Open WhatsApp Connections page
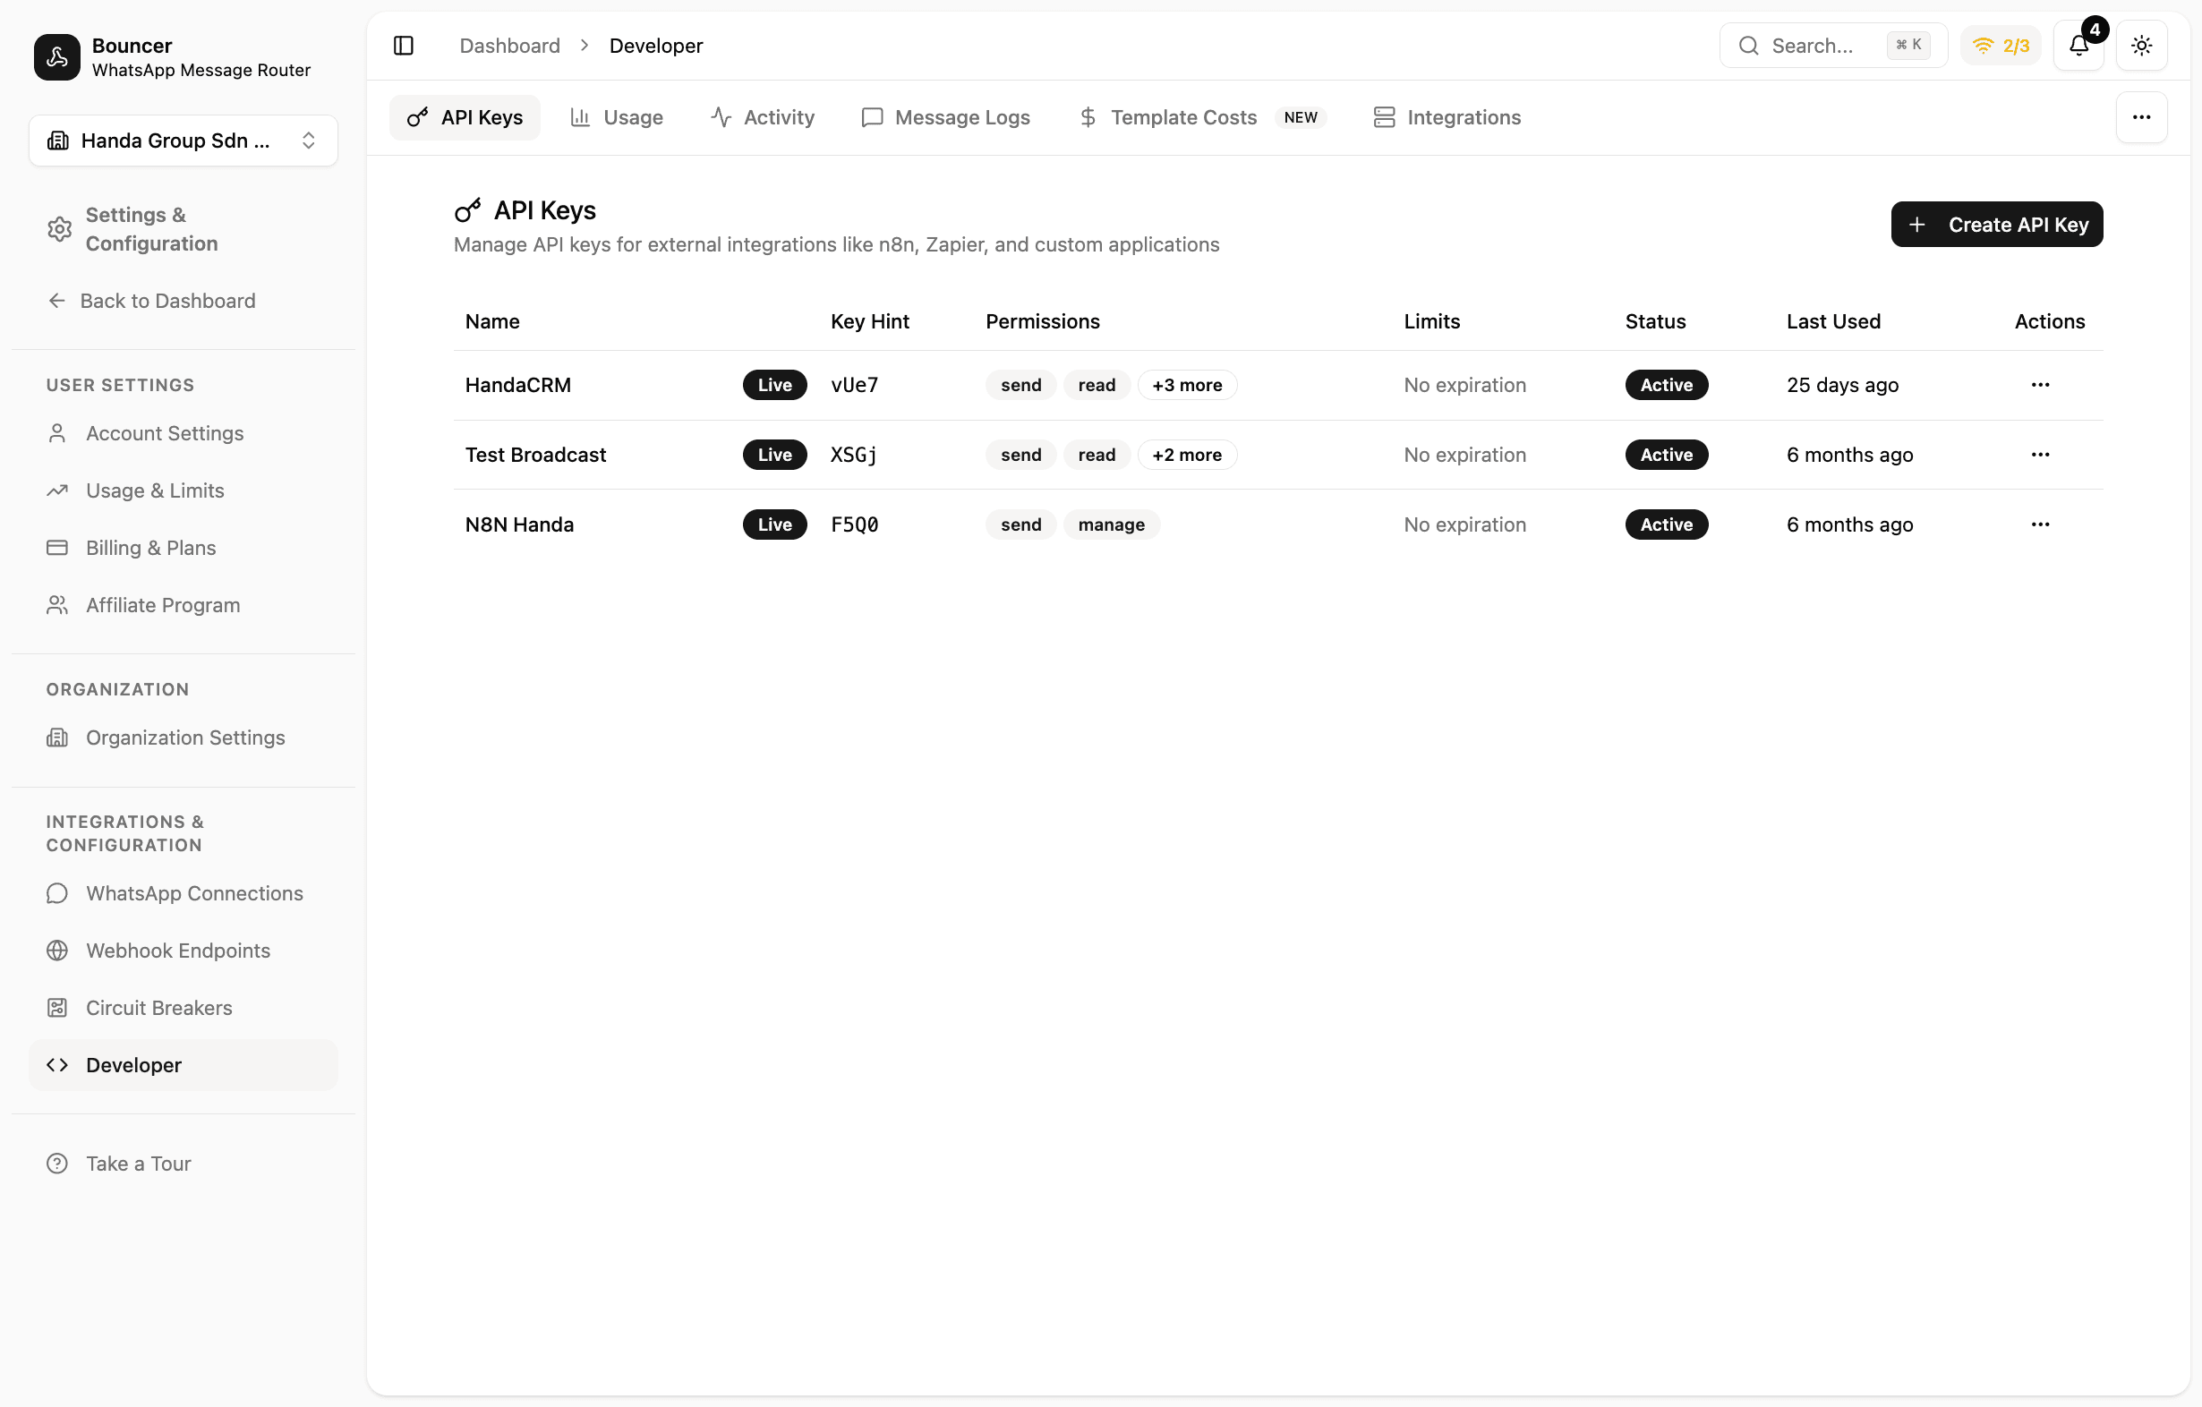The image size is (2202, 1407). tap(183, 893)
